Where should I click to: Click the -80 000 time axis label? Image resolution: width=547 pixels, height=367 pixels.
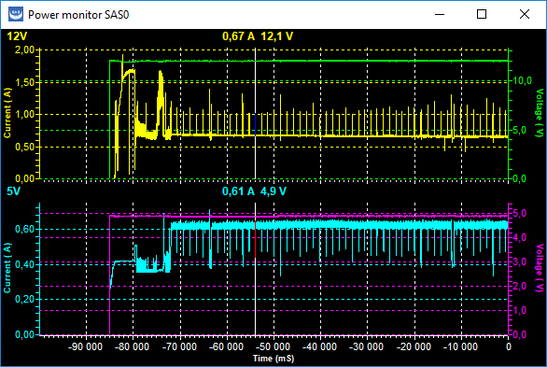point(132,346)
